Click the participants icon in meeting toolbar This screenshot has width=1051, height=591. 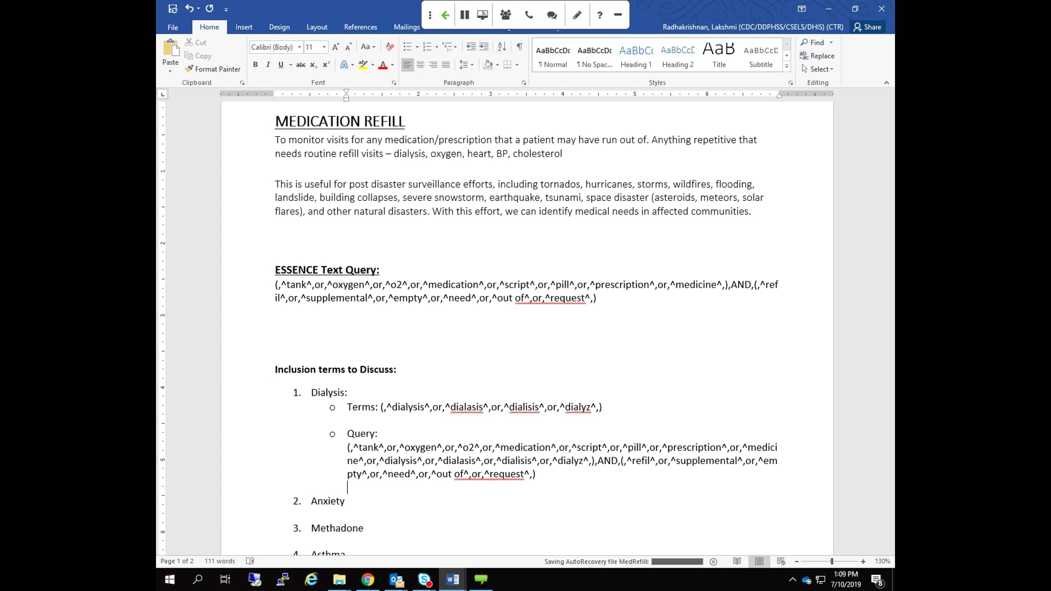tap(506, 15)
